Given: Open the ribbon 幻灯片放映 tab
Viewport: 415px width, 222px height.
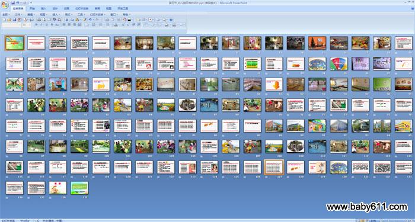Looking at the screenshot, I should point(82,8).
